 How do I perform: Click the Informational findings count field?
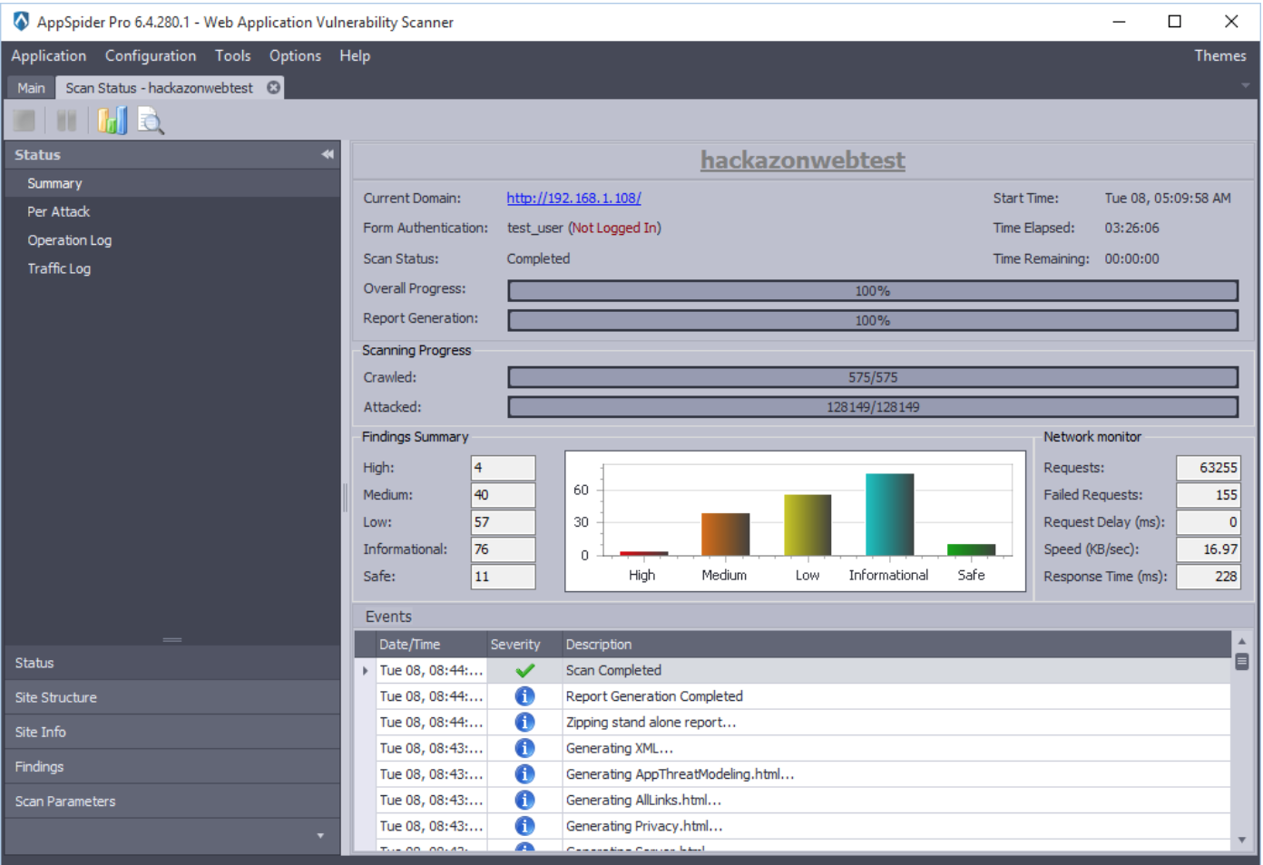503,549
